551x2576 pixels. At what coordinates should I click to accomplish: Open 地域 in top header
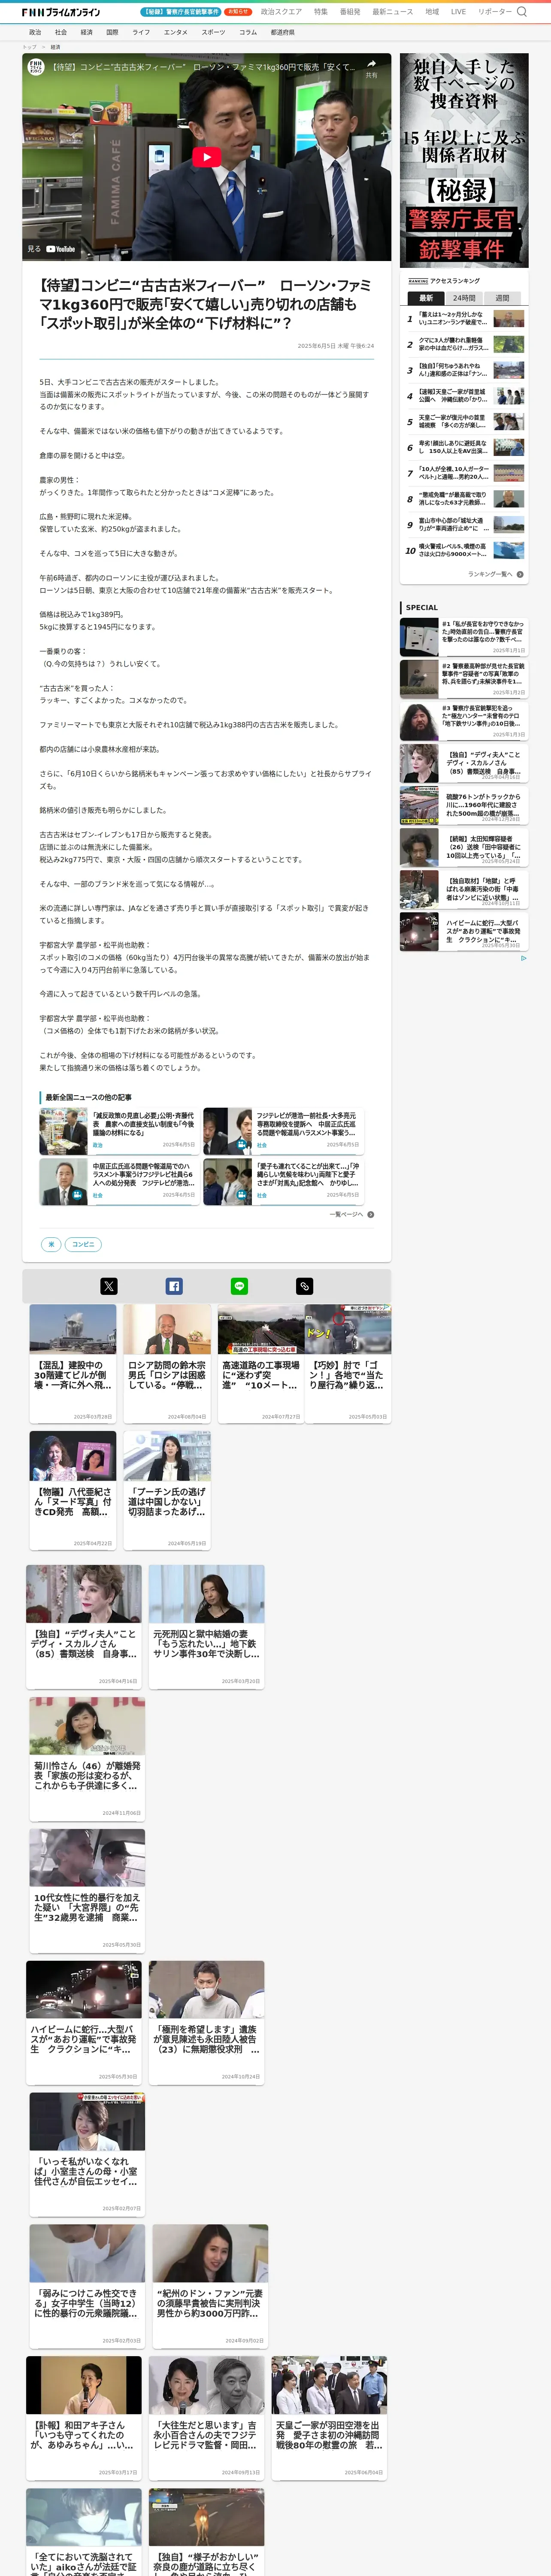coord(432,12)
